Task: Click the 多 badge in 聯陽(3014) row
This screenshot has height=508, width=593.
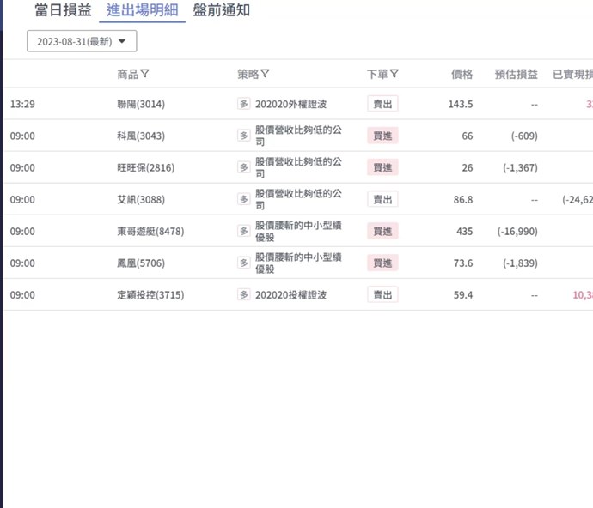Action: coord(244,104)
